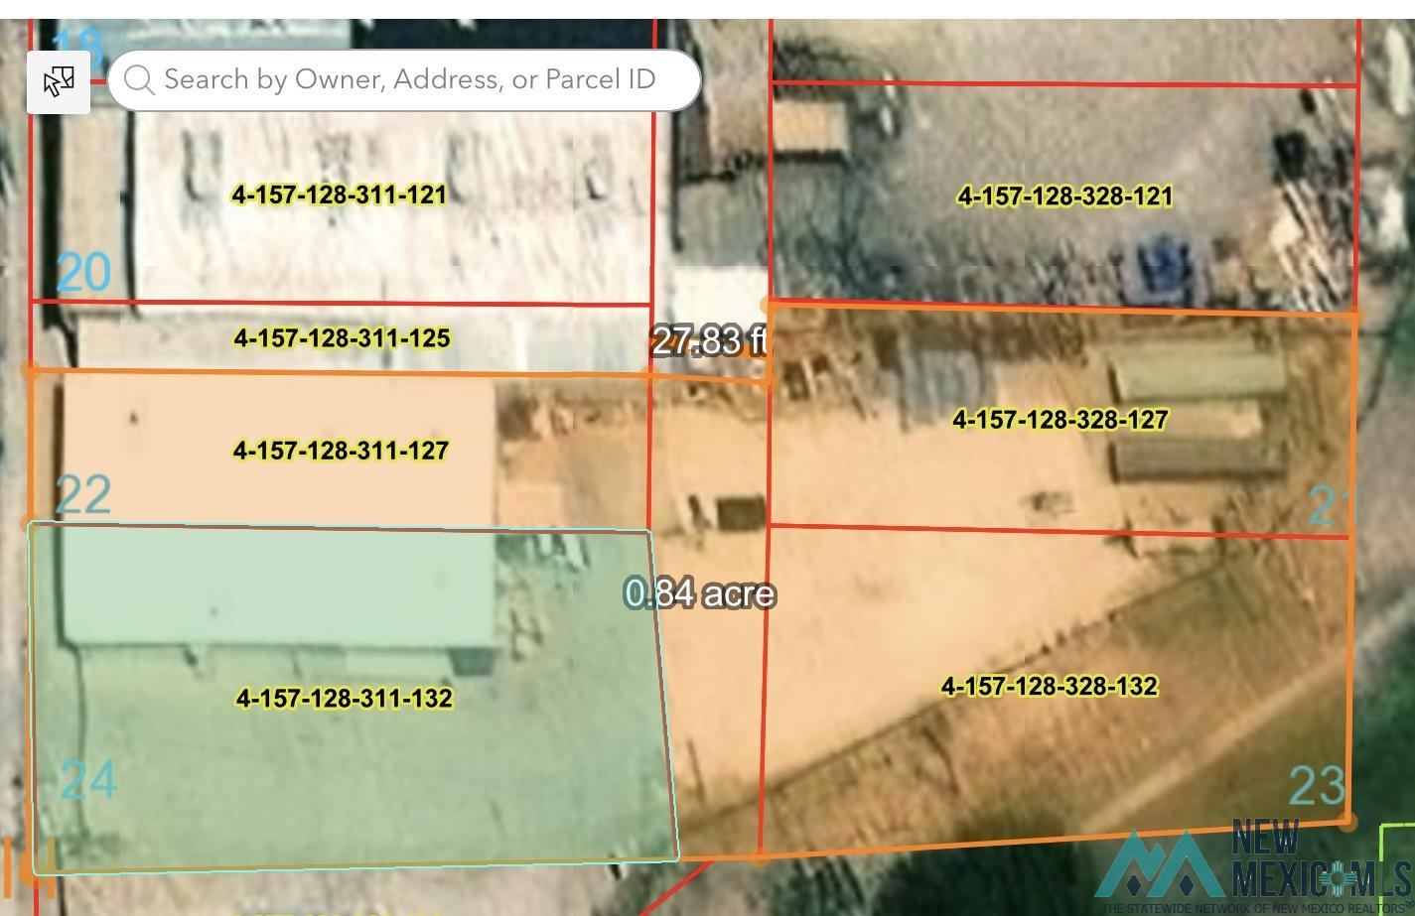The image size is (1415, 916).
Task: Click lot number 24 marker
Action: pyautogui.click(x=88, y=780)
